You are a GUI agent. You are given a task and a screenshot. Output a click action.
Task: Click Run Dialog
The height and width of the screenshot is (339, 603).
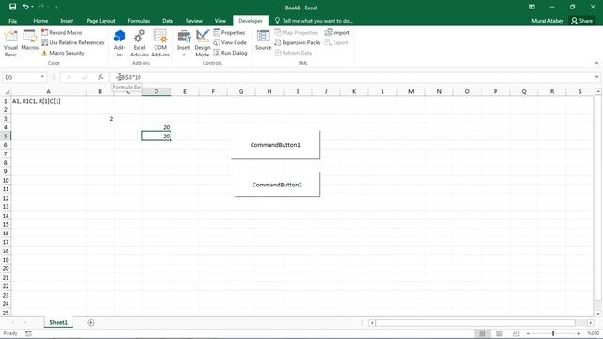click(x=230, y=53)
